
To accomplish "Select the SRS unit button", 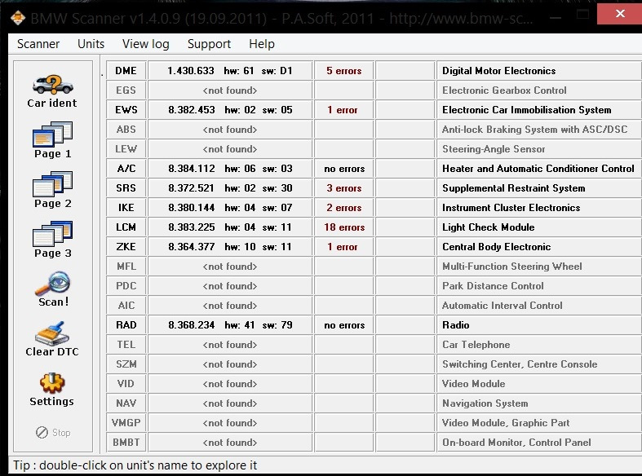I will click(x=126, y=188).
